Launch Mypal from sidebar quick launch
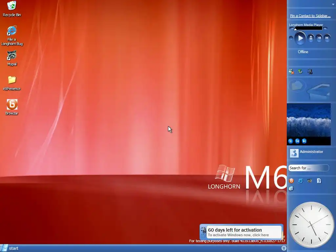Image resolution: width=336 pixels, height=252 pixels. coord(310,181)
